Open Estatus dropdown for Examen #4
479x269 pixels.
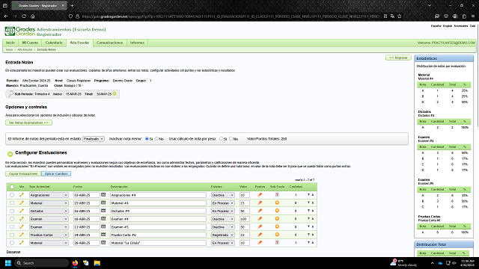coord(223,219)
